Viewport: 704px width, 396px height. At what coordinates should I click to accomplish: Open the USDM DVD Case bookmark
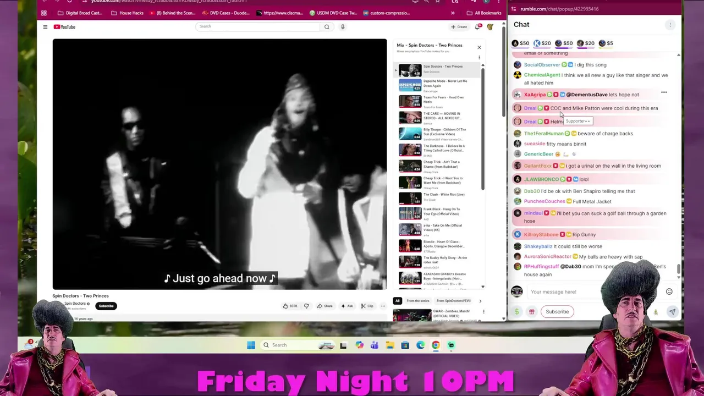[x=333, y=13]
